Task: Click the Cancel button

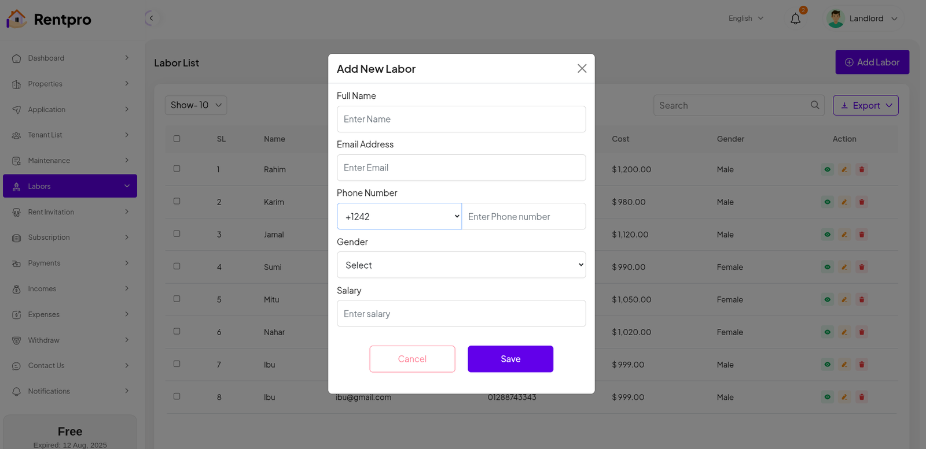Action: pos(412,359)
